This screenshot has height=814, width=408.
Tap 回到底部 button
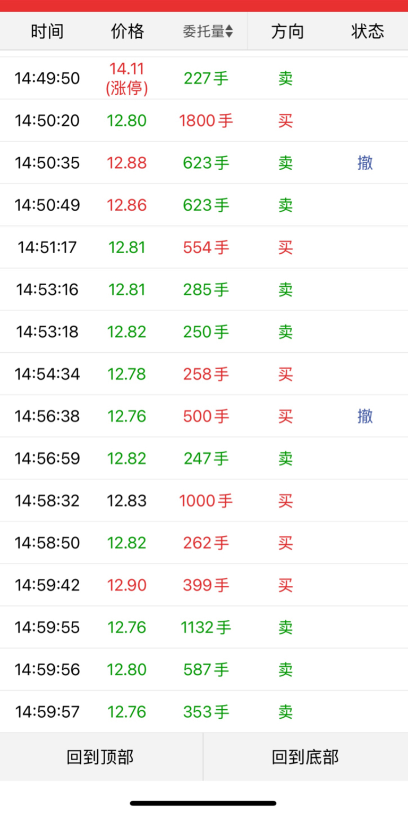(305, 757)
